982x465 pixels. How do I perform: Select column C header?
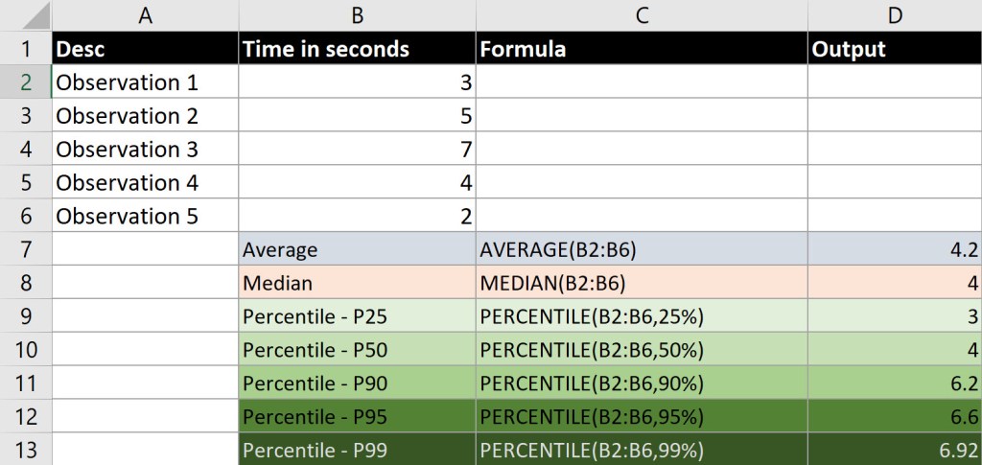(x=642, y=14)
